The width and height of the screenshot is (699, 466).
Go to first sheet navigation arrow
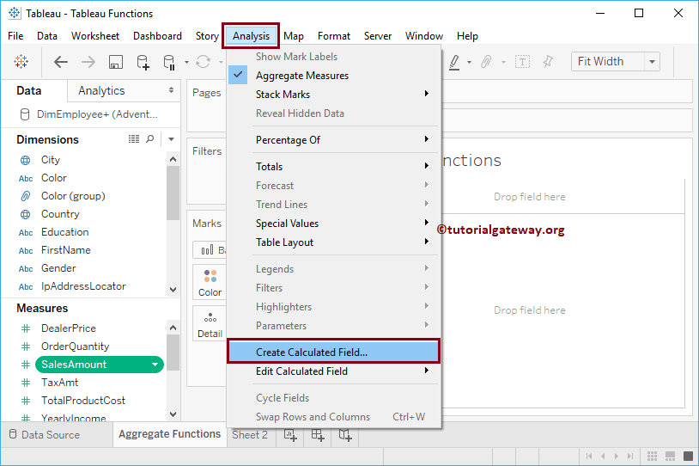point(589,457)
